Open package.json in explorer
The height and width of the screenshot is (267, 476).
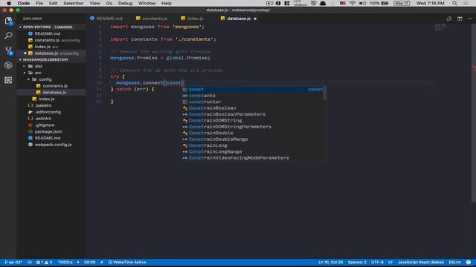tap(48, 132)
